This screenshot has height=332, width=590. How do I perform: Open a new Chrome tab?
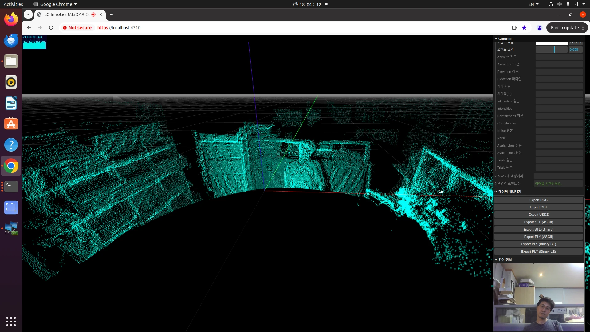tap(112, 14)
